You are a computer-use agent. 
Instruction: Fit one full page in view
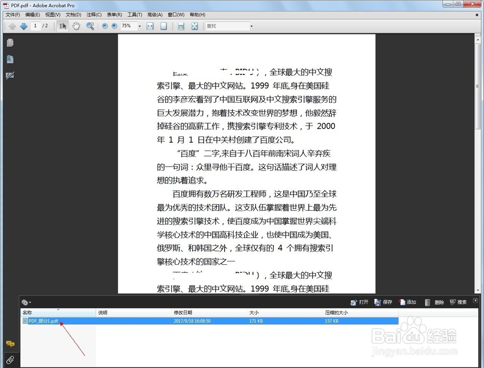(x=164, y=26)
